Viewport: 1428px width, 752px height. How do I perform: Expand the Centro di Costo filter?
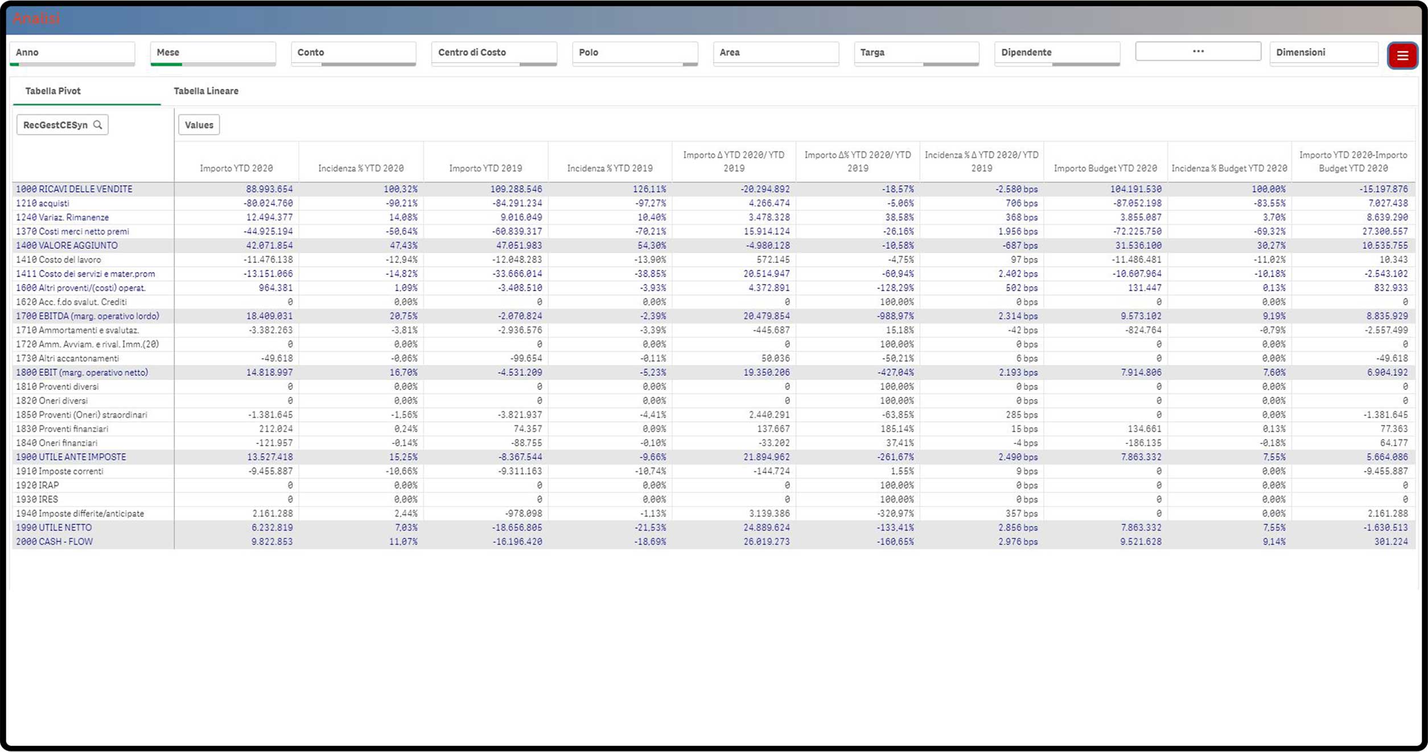coord(494,52)
